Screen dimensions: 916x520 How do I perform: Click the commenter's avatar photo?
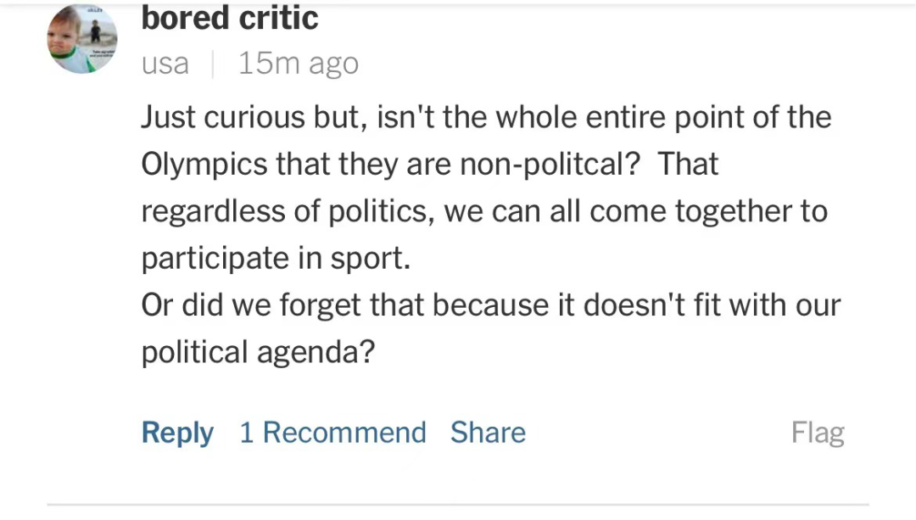(82, 38)
